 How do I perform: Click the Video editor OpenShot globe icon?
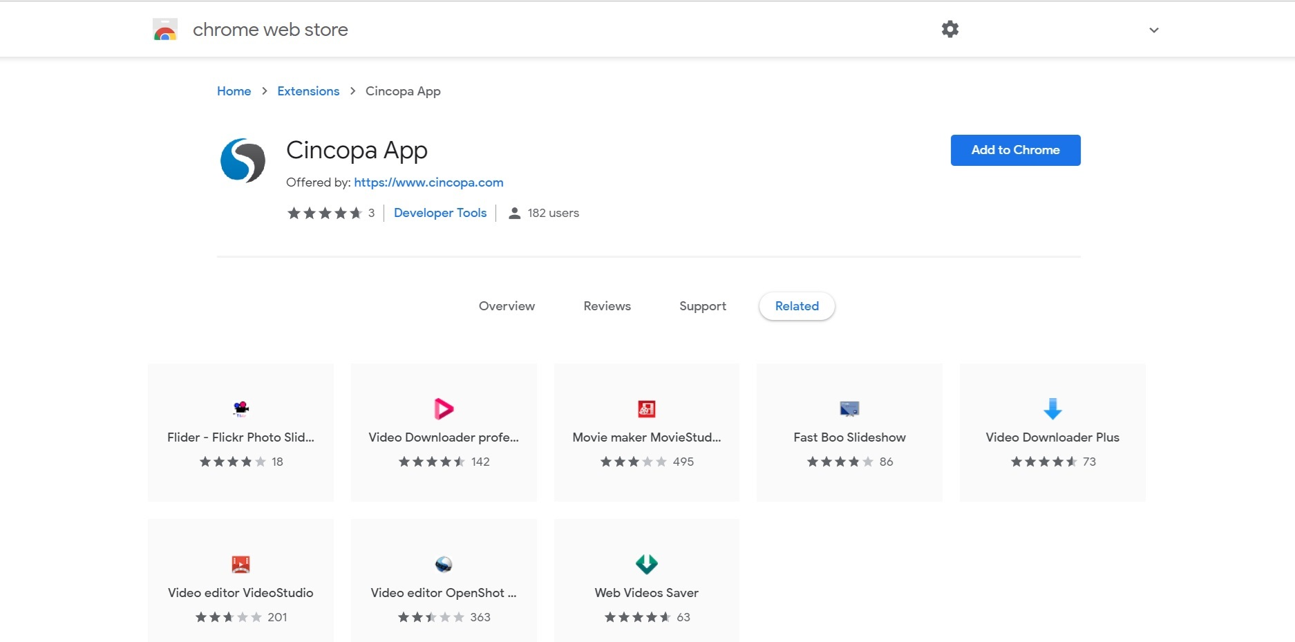pyautogui.click(x=444, y=564)
